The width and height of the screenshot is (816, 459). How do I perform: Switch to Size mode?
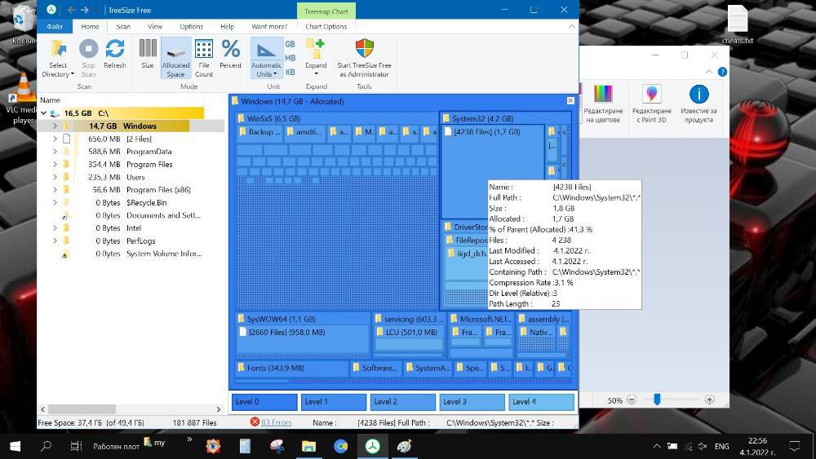click(x=148, y=54)
